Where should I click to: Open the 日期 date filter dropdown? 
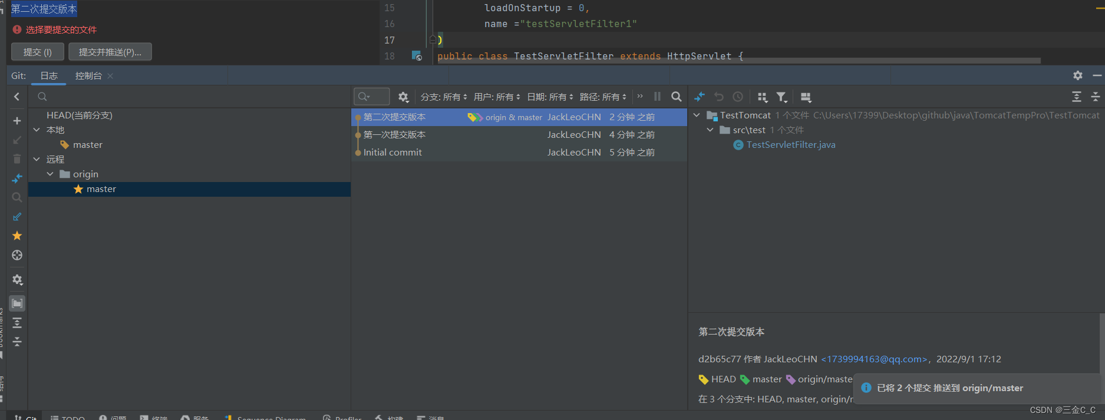click(550, 97)
